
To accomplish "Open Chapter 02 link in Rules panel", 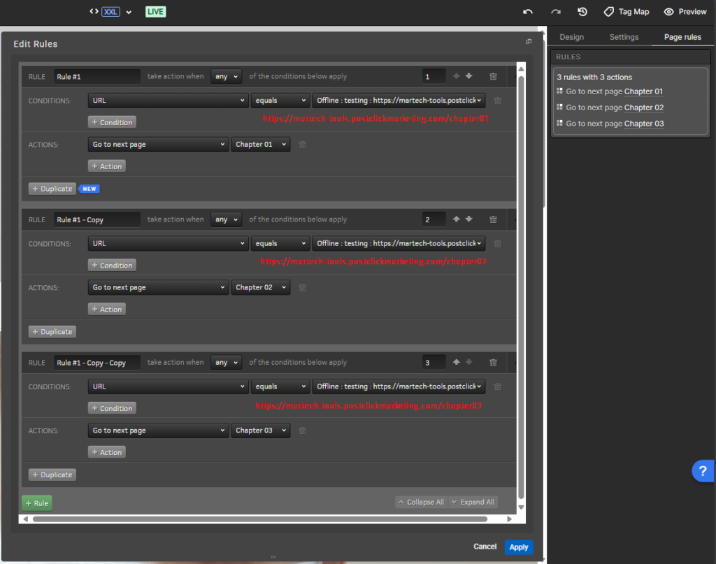I will point(644,107).
